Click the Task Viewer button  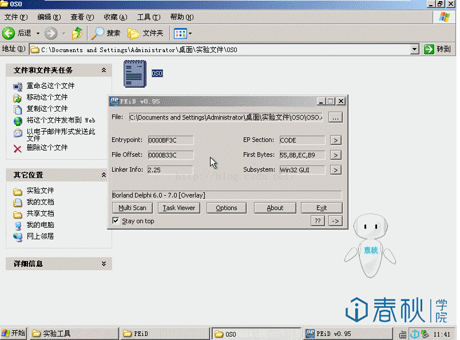pos(179,208)
